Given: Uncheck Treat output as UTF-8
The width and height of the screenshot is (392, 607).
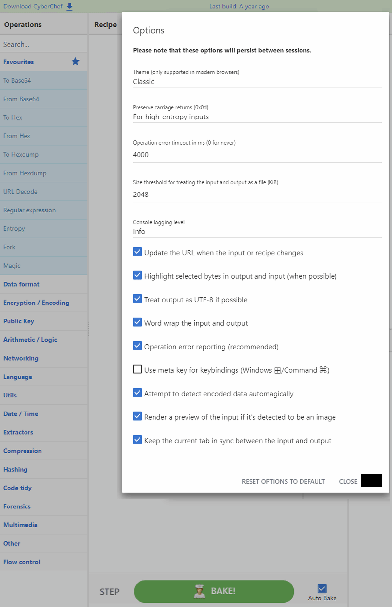Looking at the screenshot, I should point(138,299).
